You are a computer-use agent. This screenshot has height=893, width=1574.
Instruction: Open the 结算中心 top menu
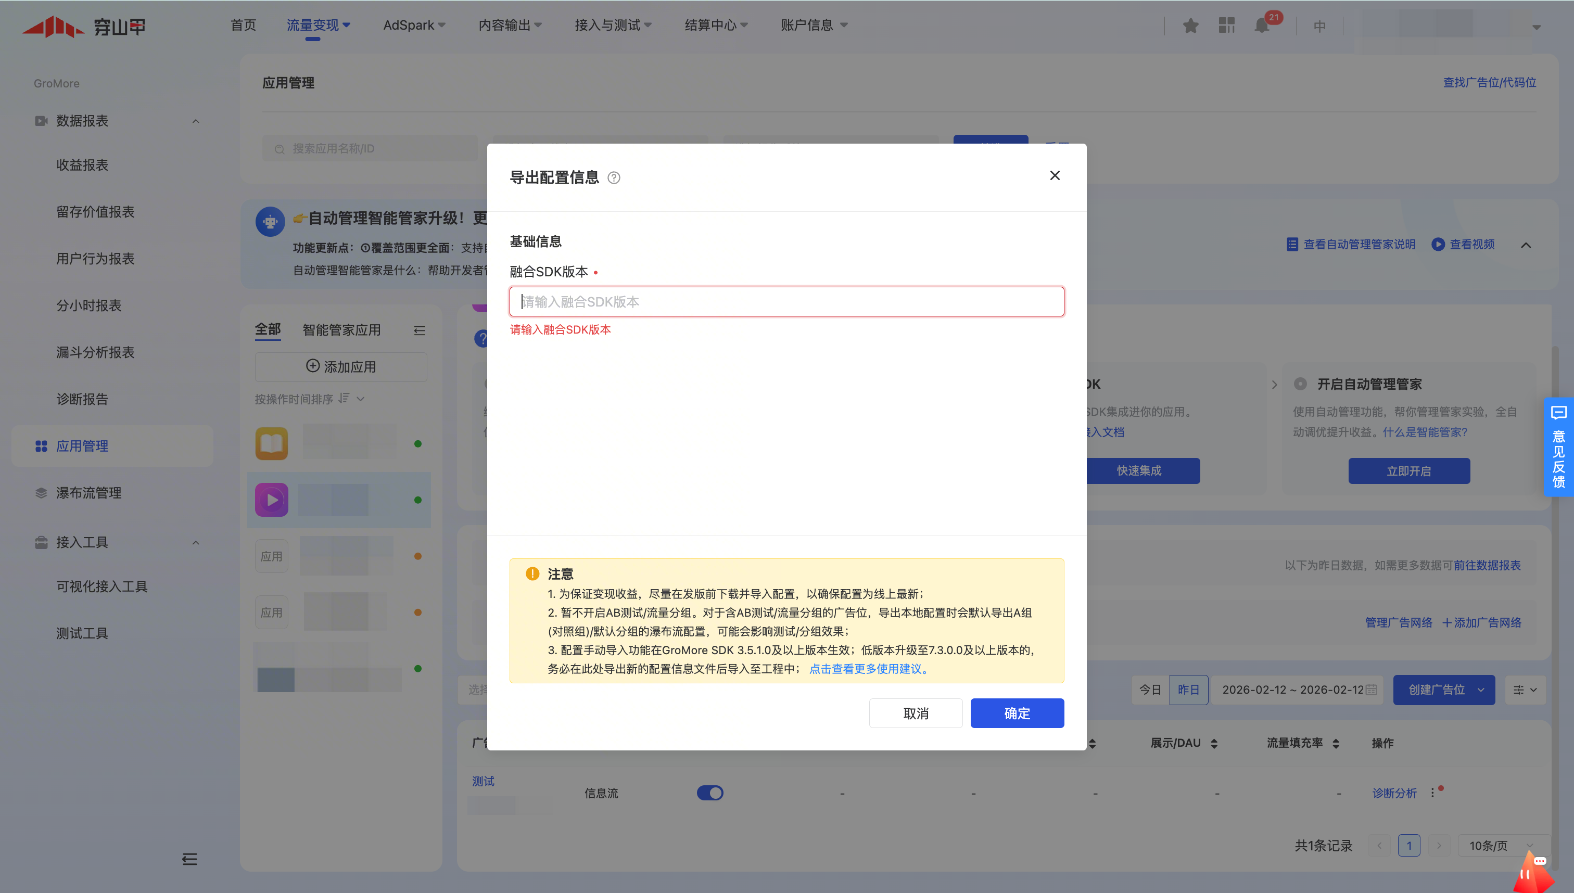coord(715,25)
